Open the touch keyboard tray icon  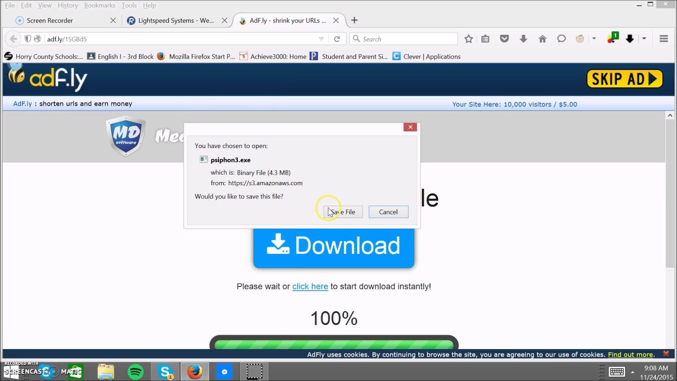(616, 371)
